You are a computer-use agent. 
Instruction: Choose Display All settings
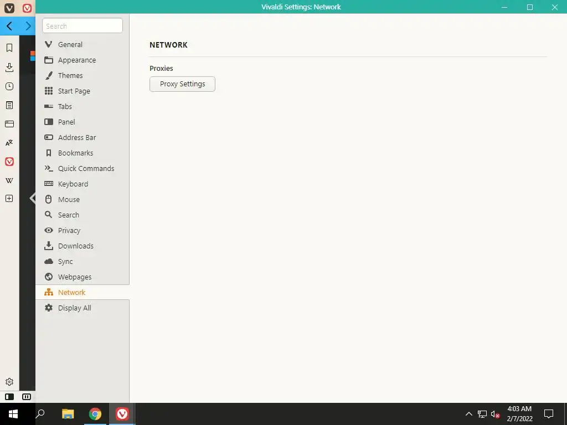pyautogui.click(x=83, y=308)
